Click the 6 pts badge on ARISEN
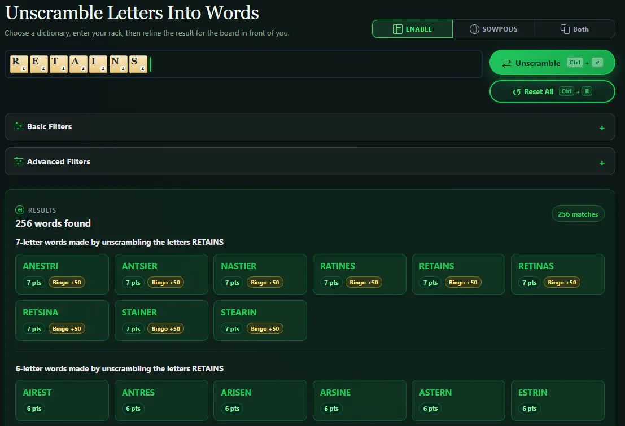625x426 pixels. click(x=233, y=409)
